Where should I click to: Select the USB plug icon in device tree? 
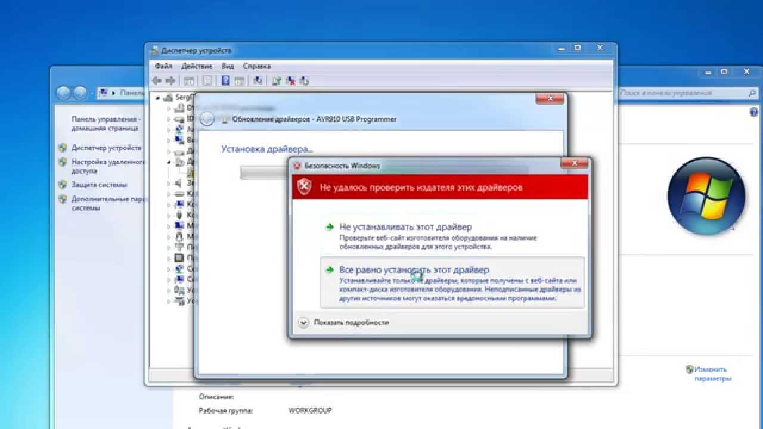(x=179, y=214)
